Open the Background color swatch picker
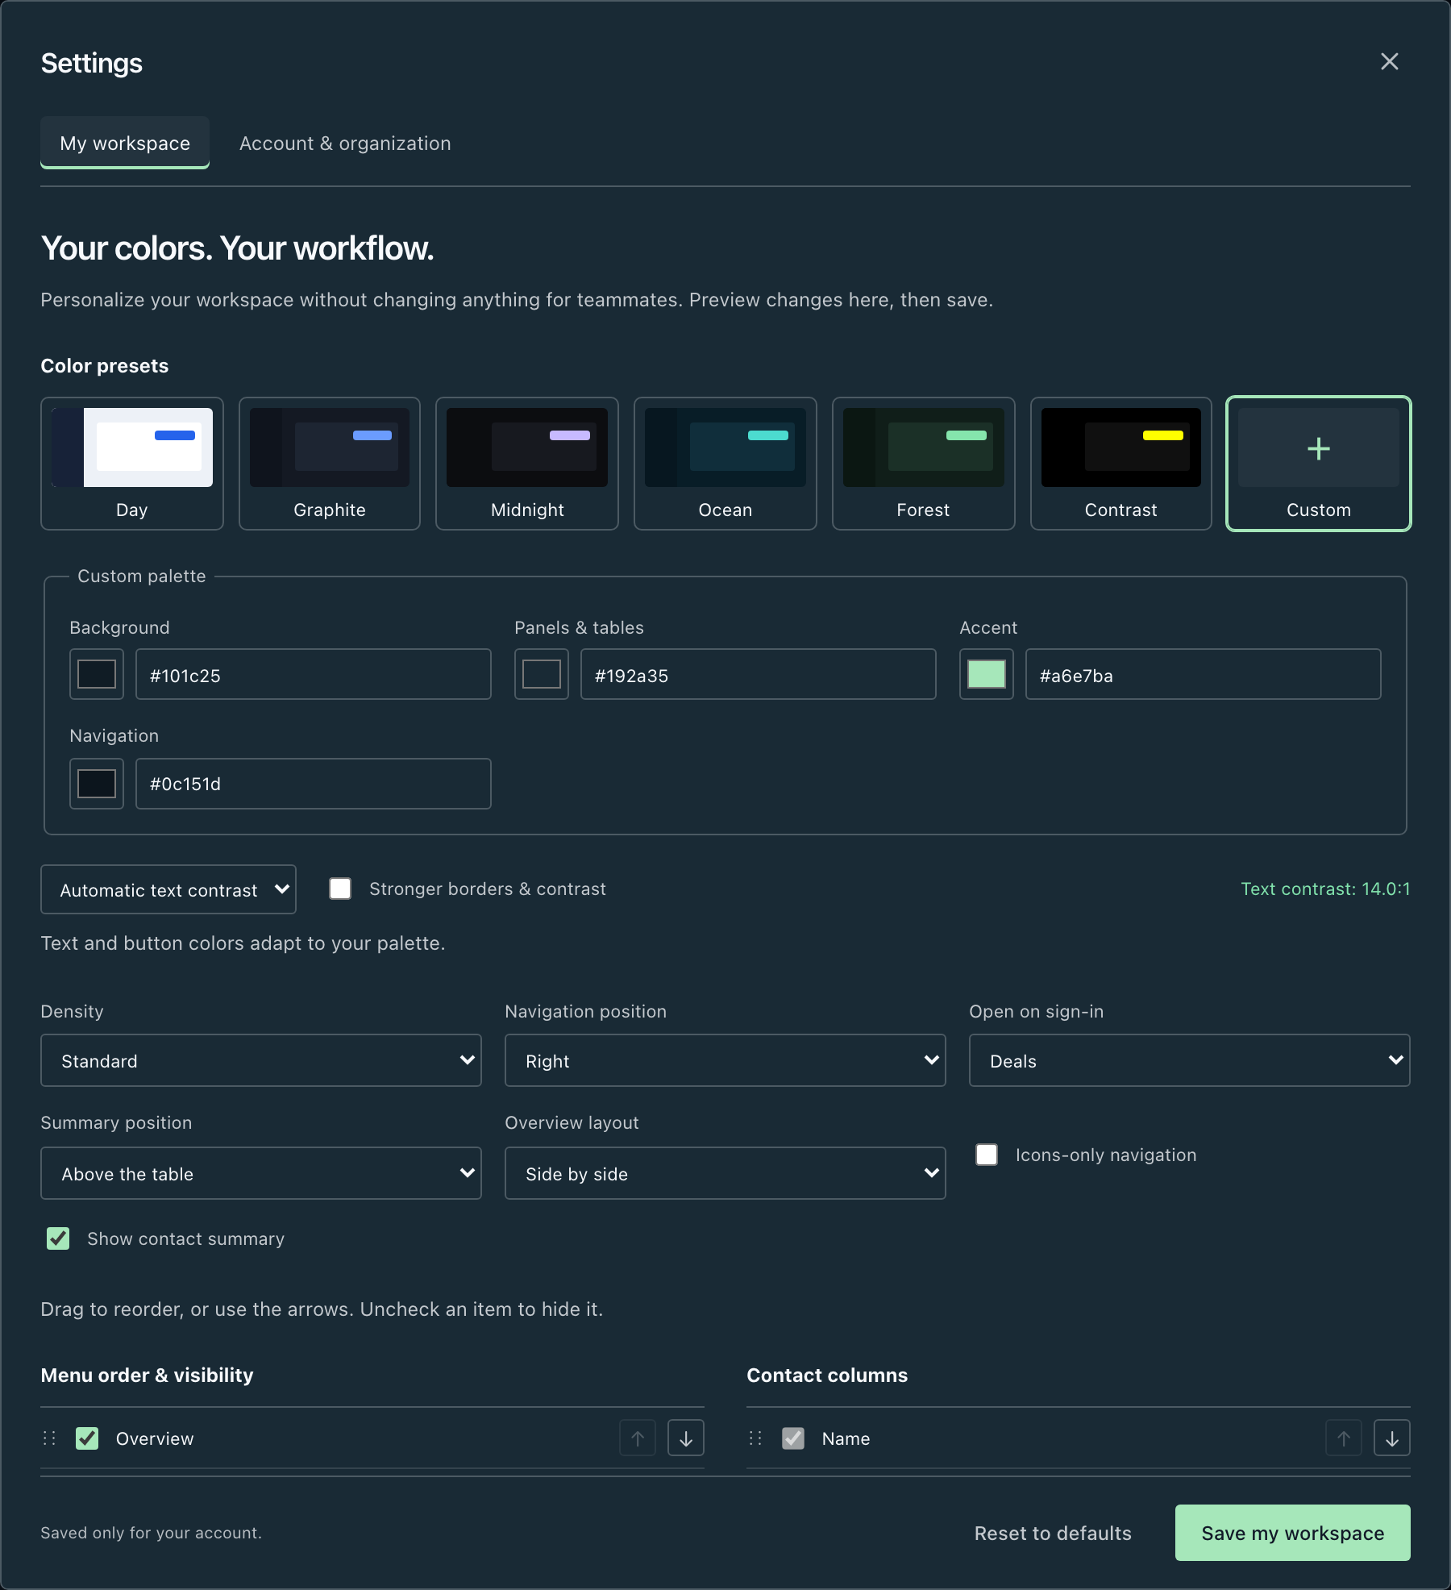 [97, 674]
